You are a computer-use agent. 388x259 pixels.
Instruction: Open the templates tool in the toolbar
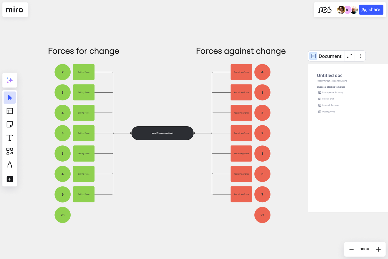coord(9,111)
